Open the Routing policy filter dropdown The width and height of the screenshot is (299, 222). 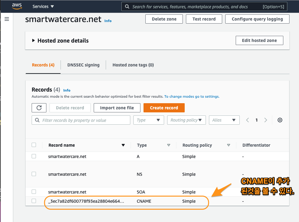tap(186, 120)
